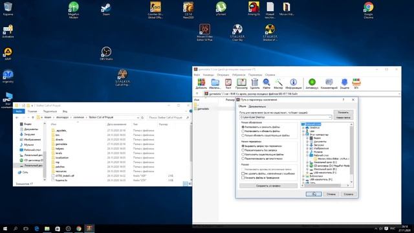
Task: Open Microsoft Edge from the taskbar
Action: pyautogui.click(x=36, y=228)
